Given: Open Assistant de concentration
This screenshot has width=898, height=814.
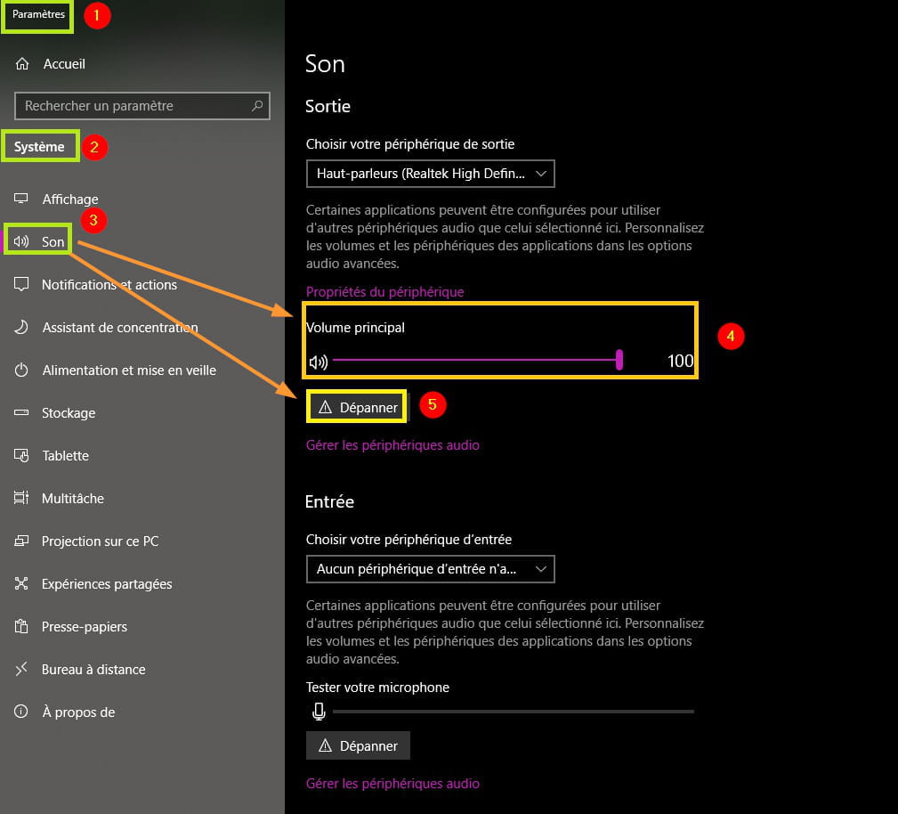Looking at the screenshot, I should 120,328.
